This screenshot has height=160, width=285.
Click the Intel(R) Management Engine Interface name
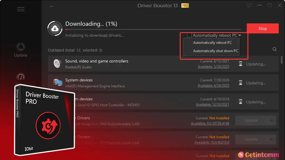click(95, 86)
